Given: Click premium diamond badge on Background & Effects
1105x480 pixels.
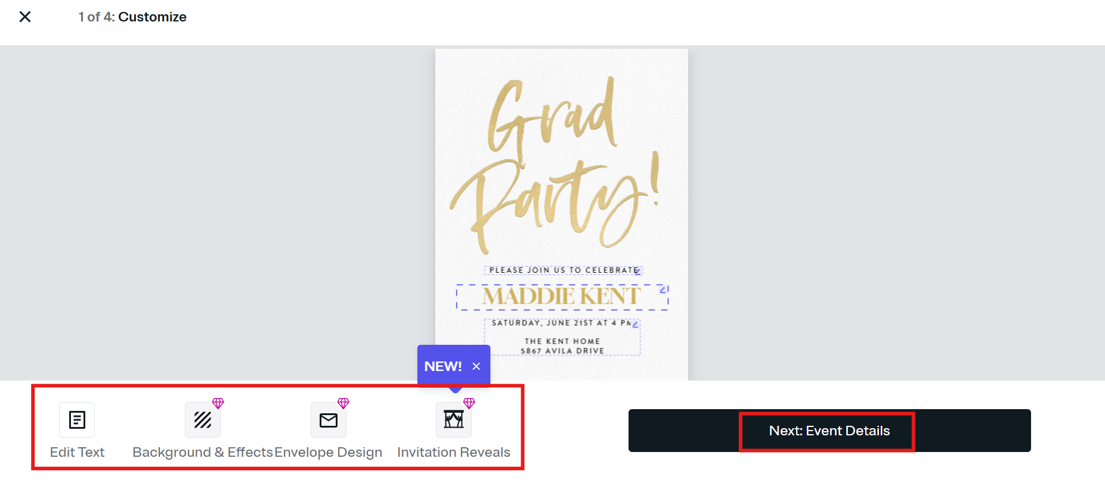Looking at the screenshot, I should [218, 404].
